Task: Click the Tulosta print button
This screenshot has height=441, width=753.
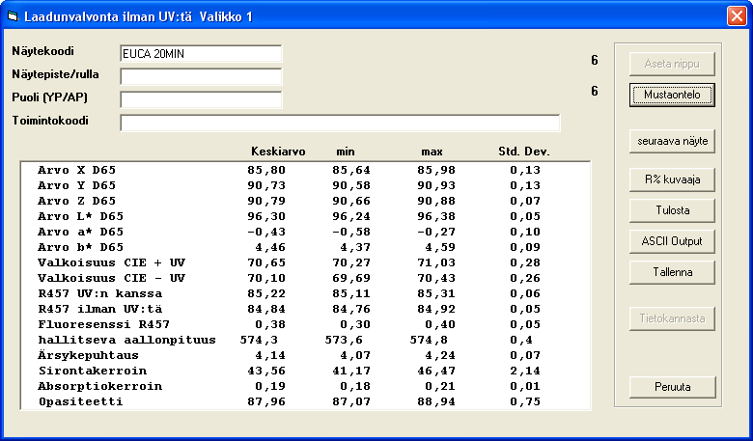Action: click(x=672, y=210)
